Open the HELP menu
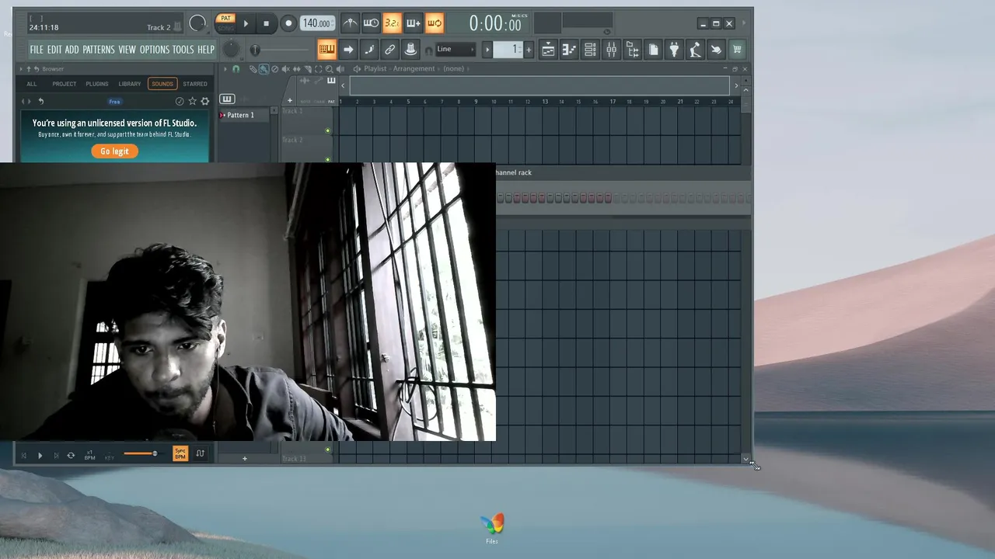Viewport: 995px width, 559px height. [205, 50]
